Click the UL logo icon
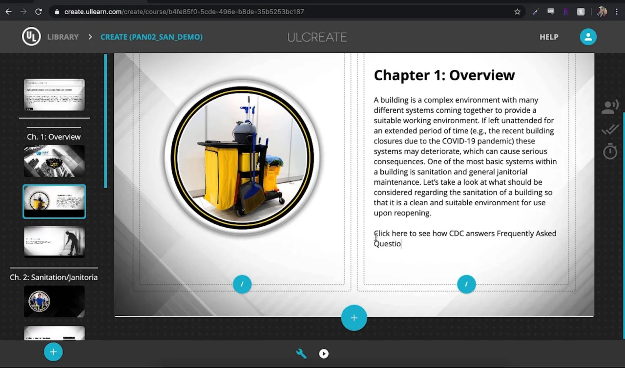 31,37
